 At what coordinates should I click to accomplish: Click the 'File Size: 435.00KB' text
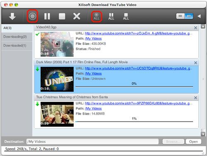[91, 44]
